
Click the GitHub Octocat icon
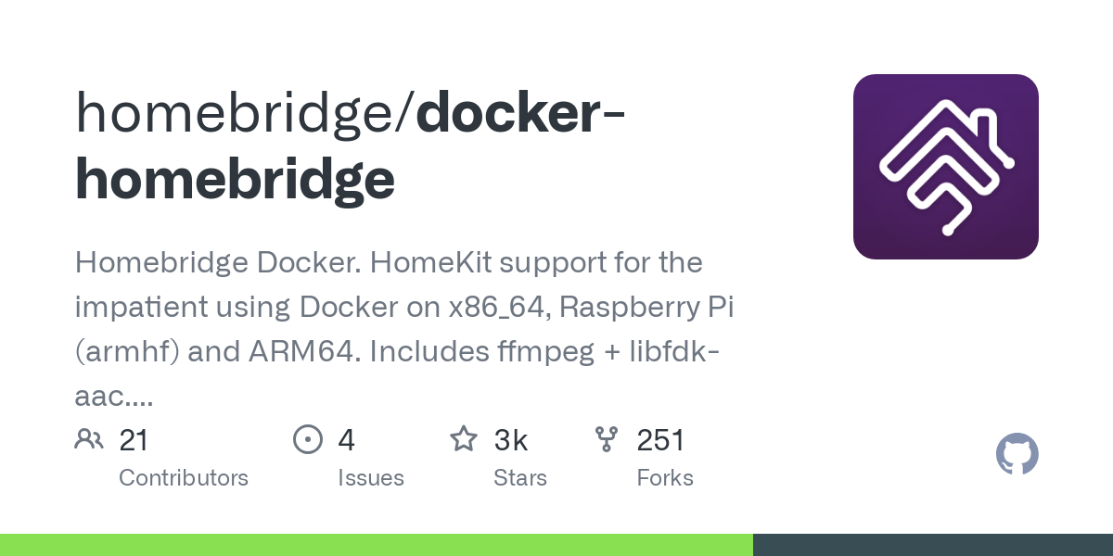pos(1017,455)
